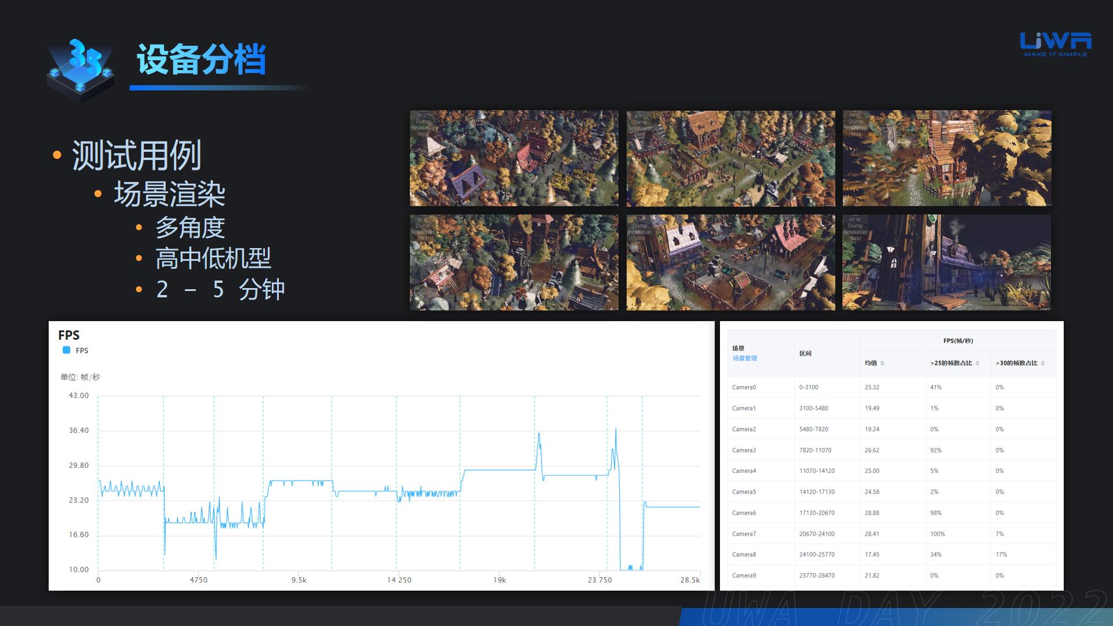Open the 场景管理 link
1113x626 pixels.
744,358
